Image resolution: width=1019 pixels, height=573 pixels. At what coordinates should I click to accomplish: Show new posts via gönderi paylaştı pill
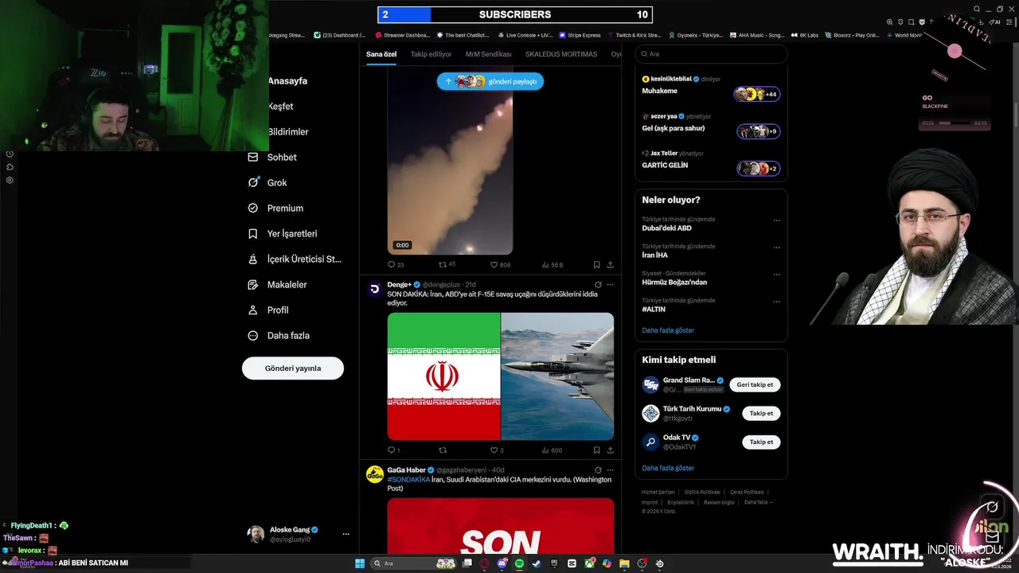click(490, 81)
